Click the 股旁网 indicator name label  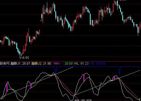[x=5, y=64]
